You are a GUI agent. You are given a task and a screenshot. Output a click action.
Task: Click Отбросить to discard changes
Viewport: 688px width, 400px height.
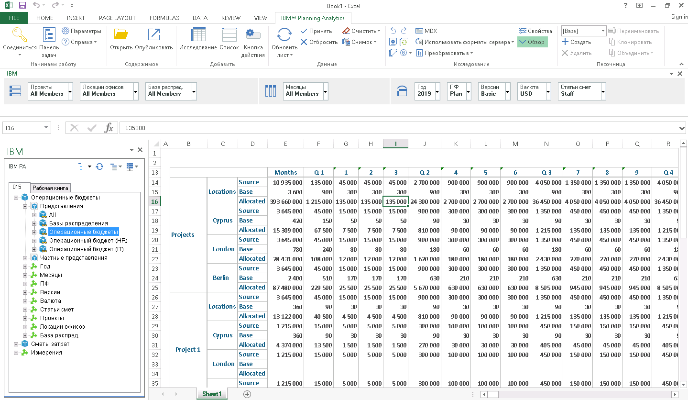click(319, 42)
